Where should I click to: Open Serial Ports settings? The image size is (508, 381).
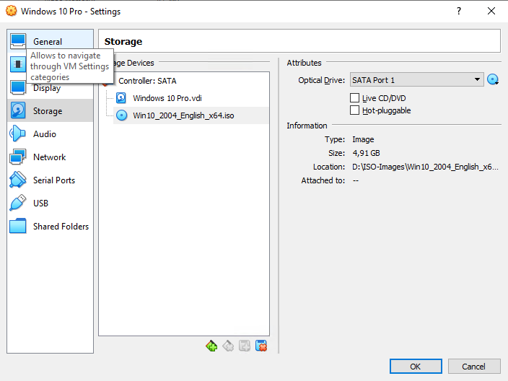point(51,180)
